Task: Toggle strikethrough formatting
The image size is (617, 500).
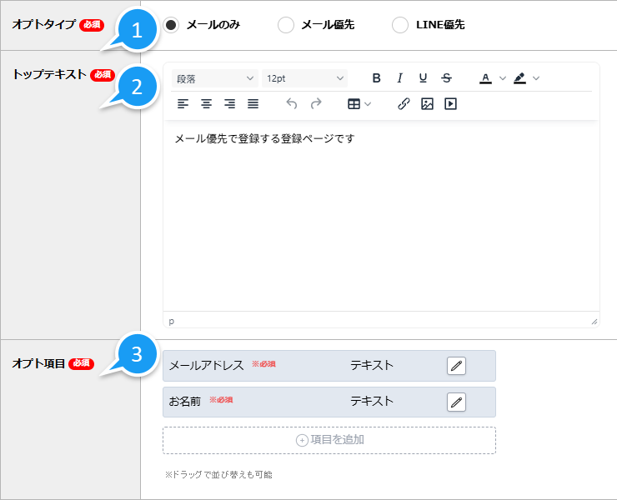Action: click(x=447, y=78)
